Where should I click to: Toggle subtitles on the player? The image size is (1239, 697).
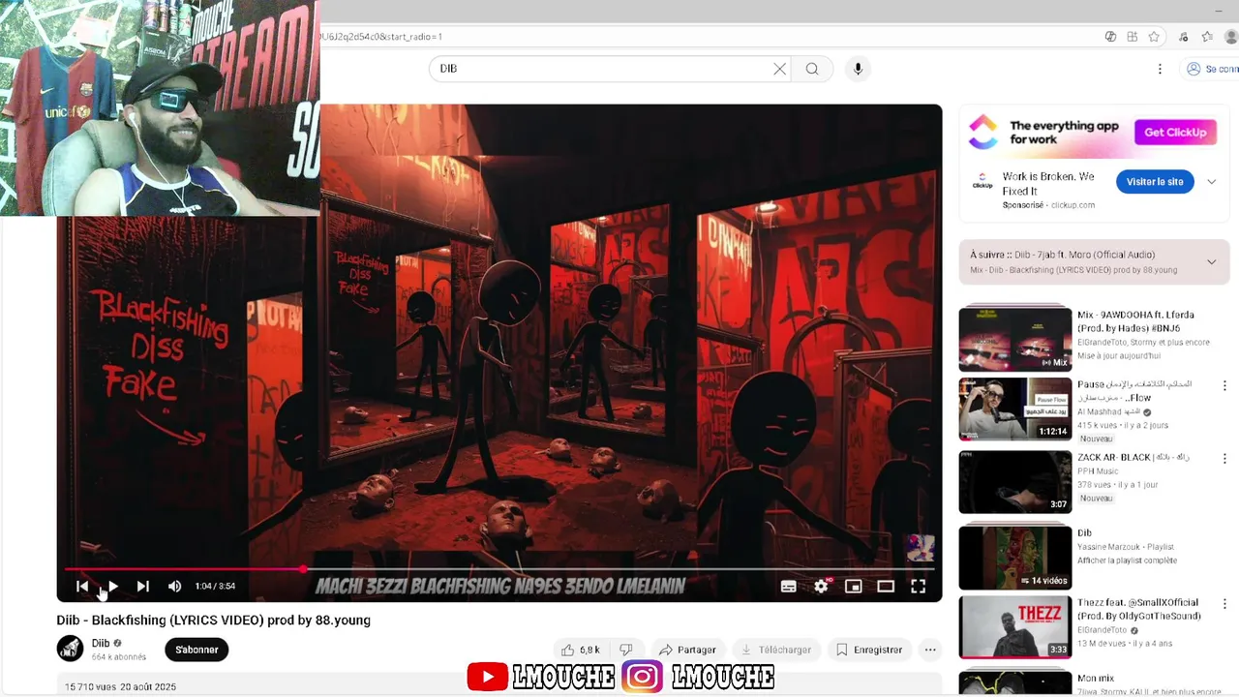[x=789, y=586]
